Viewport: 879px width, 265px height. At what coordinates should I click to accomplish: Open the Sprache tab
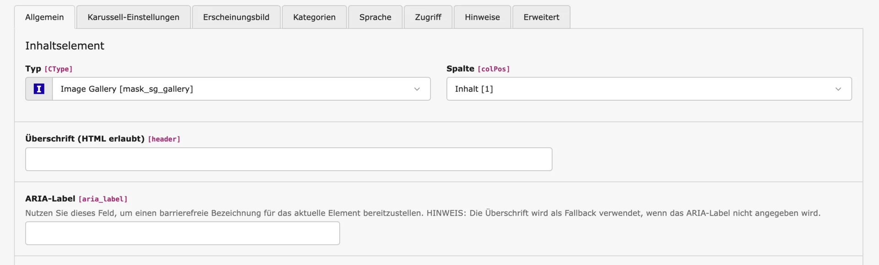click(x=375, y=17)
